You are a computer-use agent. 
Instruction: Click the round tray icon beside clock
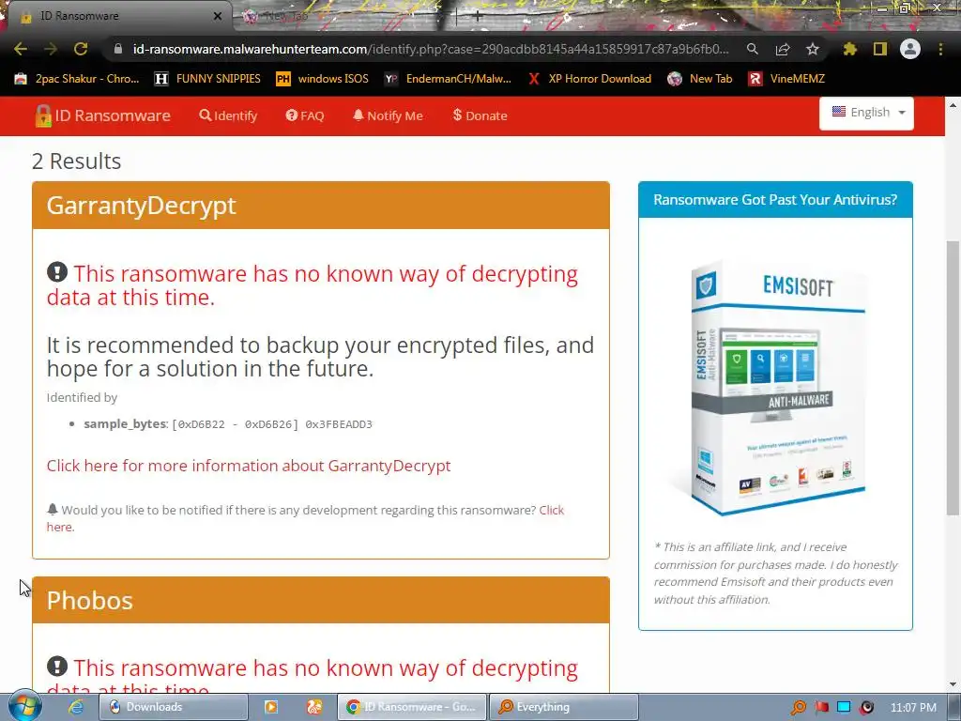866,708
